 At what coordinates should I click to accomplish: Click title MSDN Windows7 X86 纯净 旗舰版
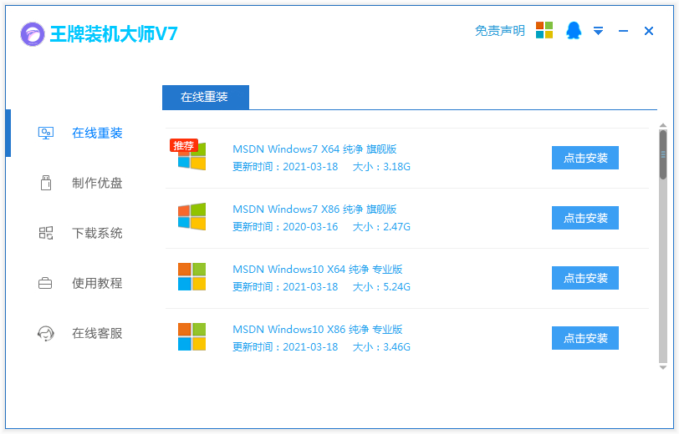click(x=314, y=209)
